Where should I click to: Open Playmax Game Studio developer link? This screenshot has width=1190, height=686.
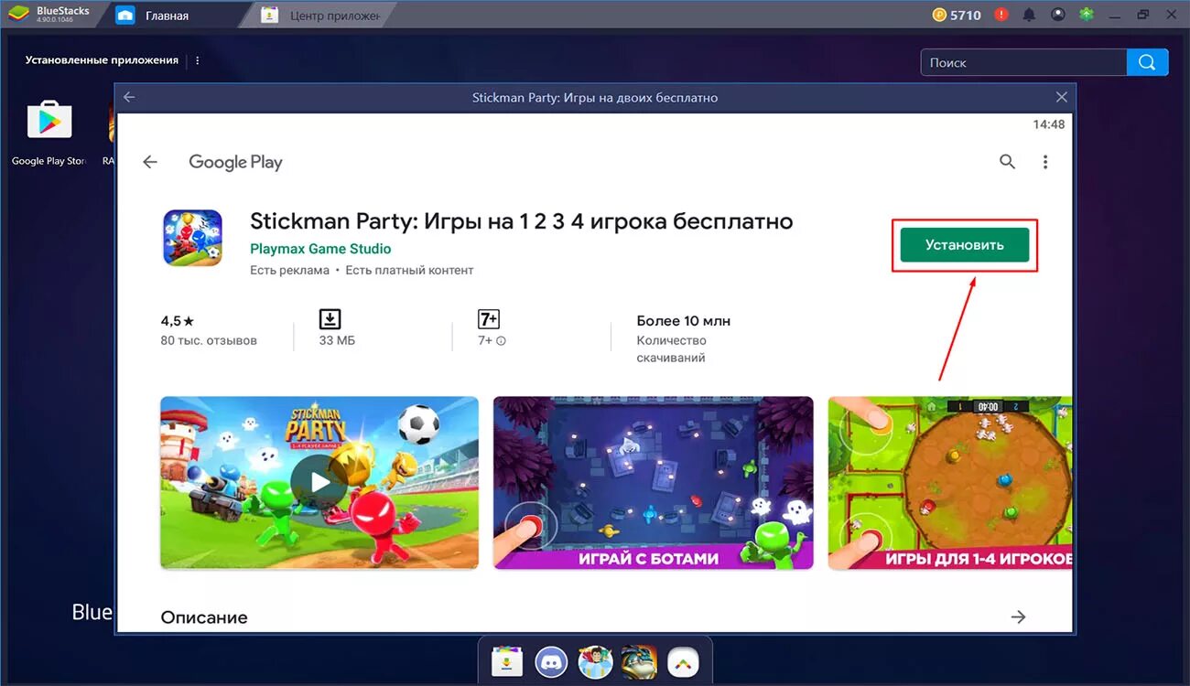(x=320, y=249)
